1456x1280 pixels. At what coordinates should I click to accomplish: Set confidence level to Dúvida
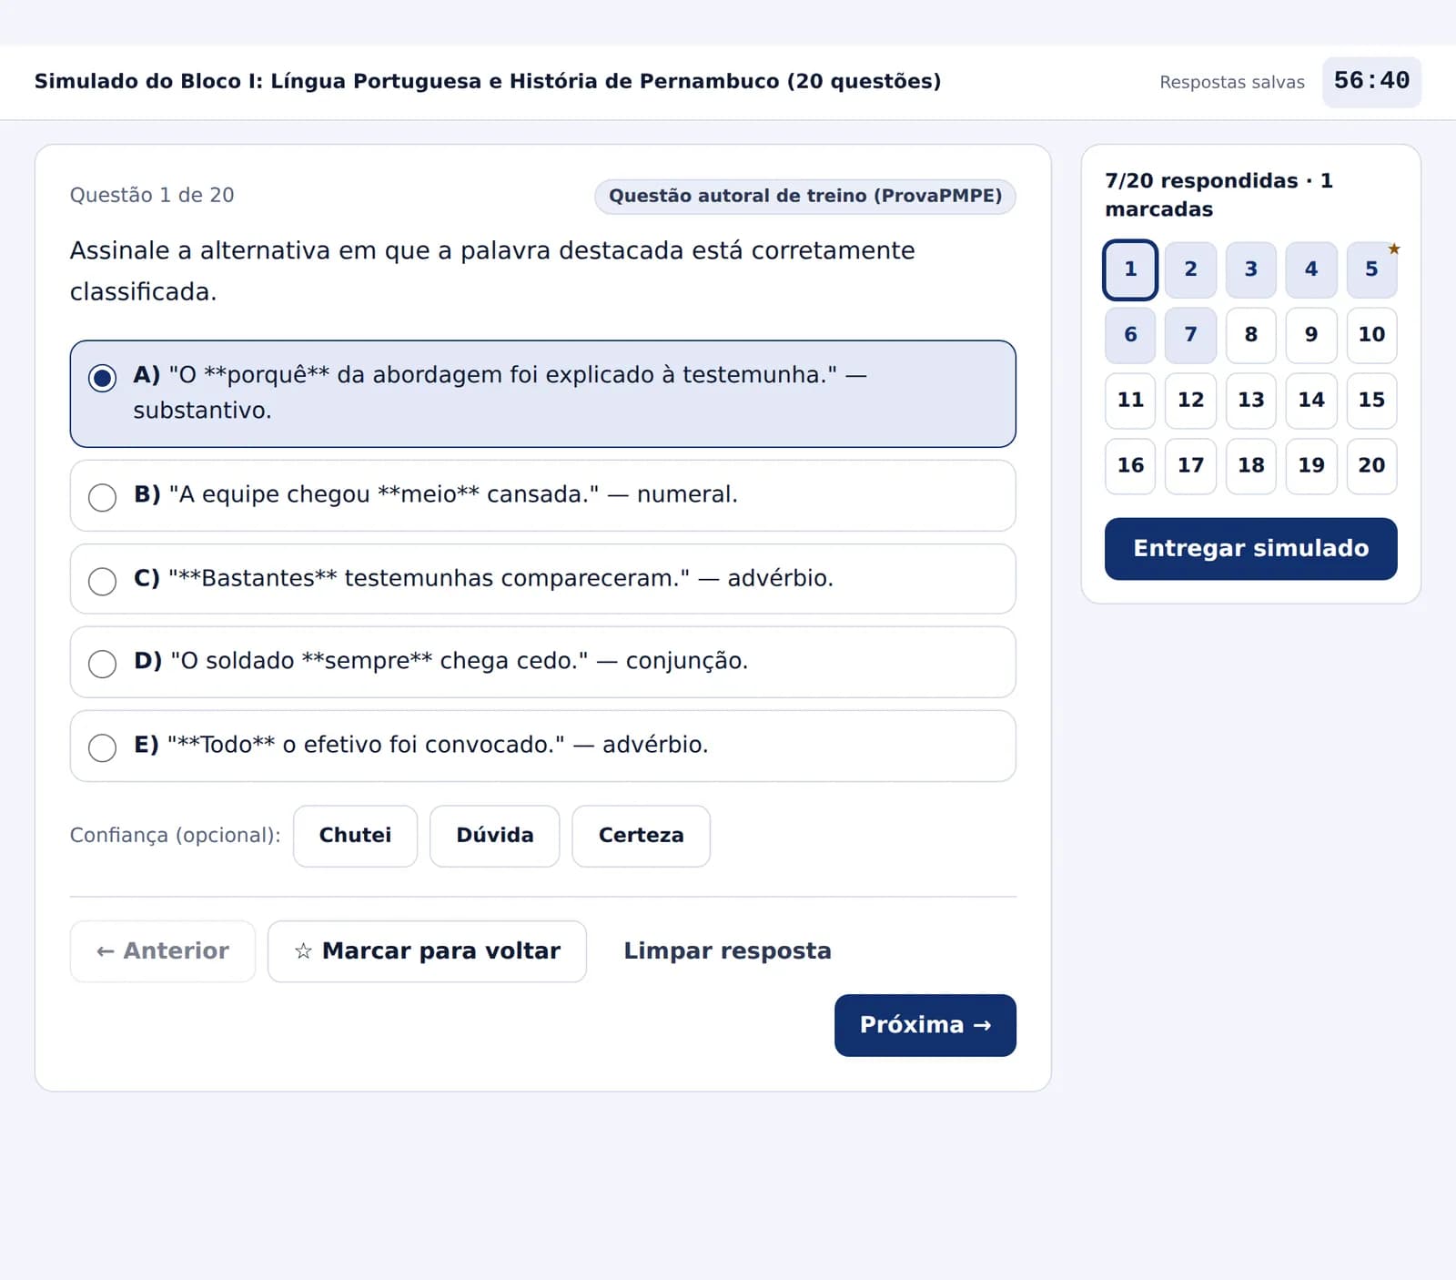[494, 836]
